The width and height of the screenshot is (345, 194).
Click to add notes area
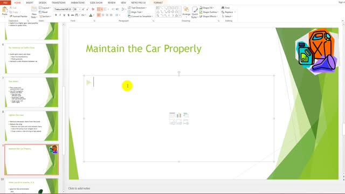pos(79,188)
